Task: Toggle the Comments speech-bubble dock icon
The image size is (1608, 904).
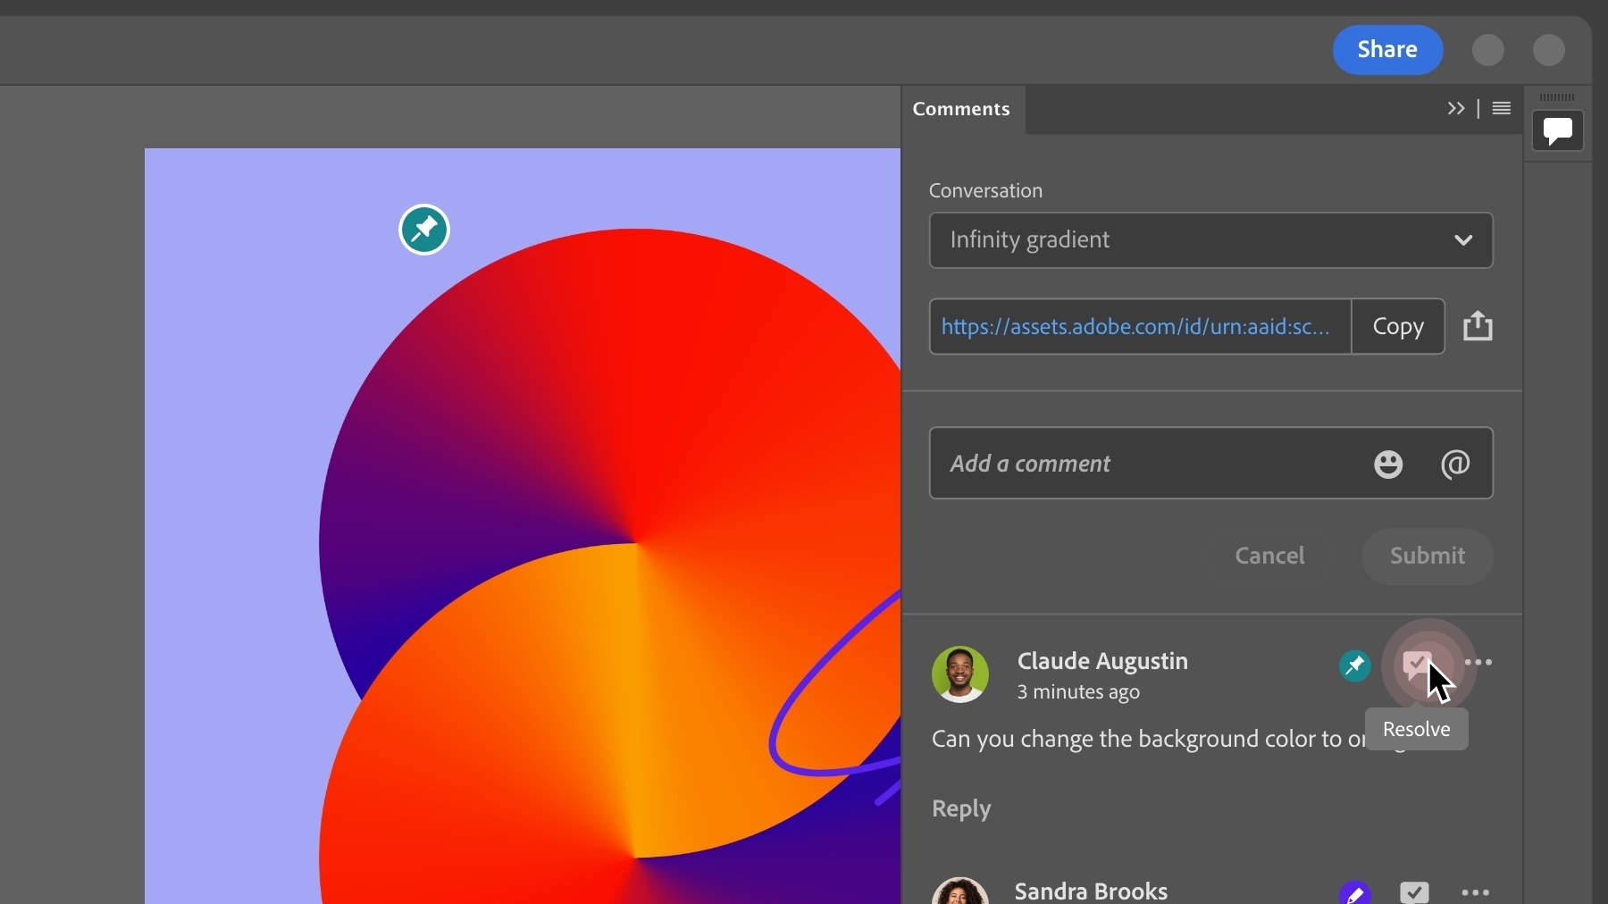Action: (x=1558, y=130)
